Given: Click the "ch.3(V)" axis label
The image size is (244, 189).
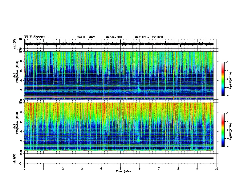Looking at the screenshot, I should coord(15,158).
